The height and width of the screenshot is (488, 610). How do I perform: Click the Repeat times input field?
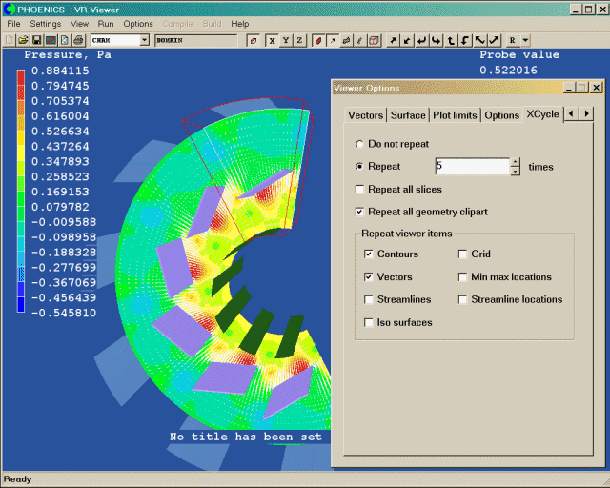tap(471, 167)
